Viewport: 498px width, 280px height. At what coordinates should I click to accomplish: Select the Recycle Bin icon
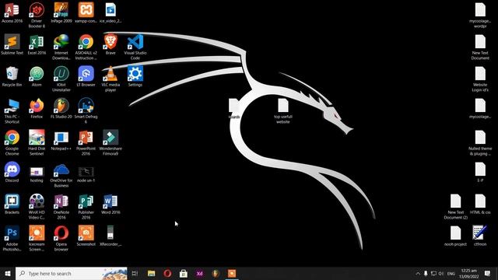pyautogui.click(x=12, y=76)
